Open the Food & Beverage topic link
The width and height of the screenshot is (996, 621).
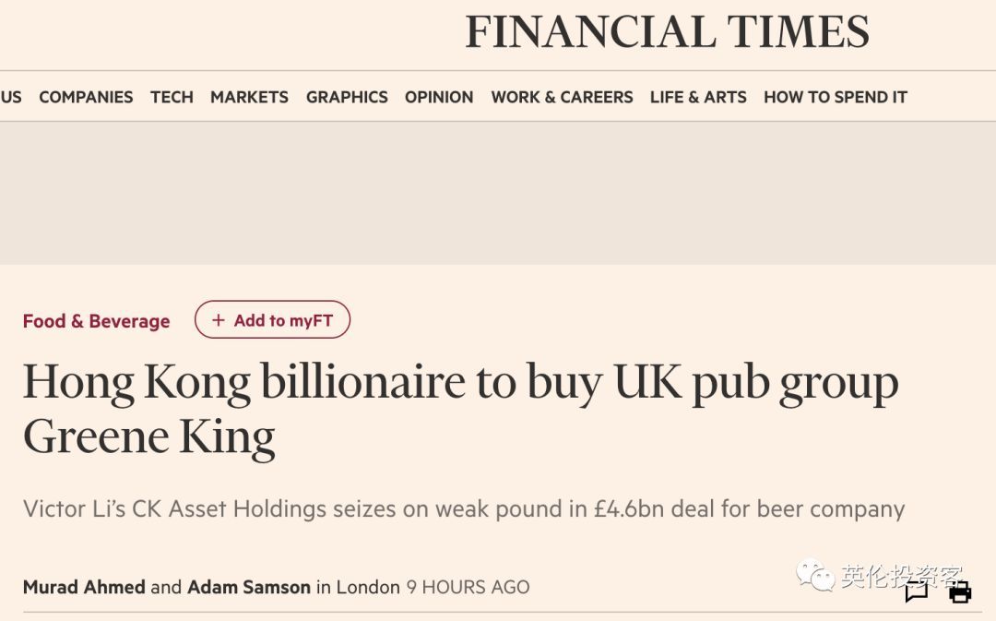(96, 321)
